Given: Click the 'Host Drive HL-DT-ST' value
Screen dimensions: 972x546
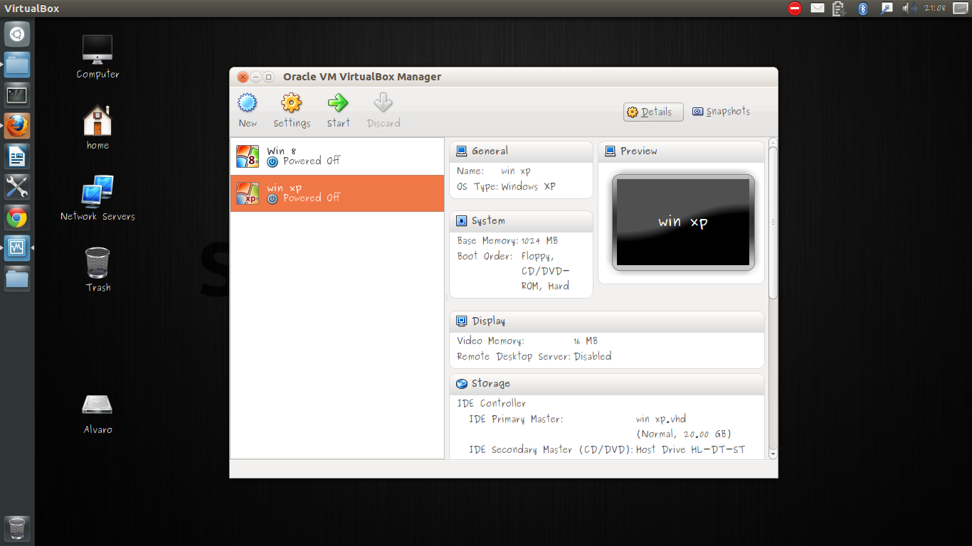Looking at the screenshot, I should 690,450.
